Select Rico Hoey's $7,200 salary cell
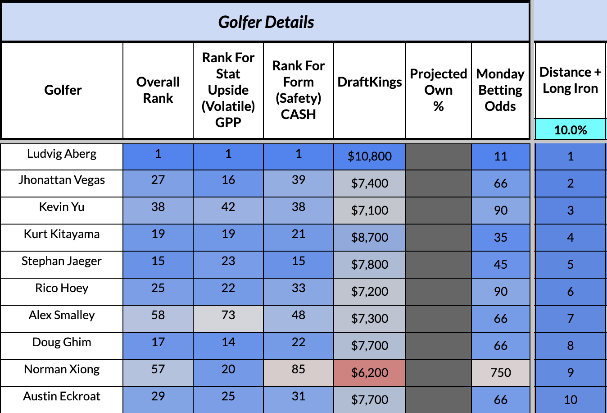Screen dimensions: 607x413 point(370,292)
